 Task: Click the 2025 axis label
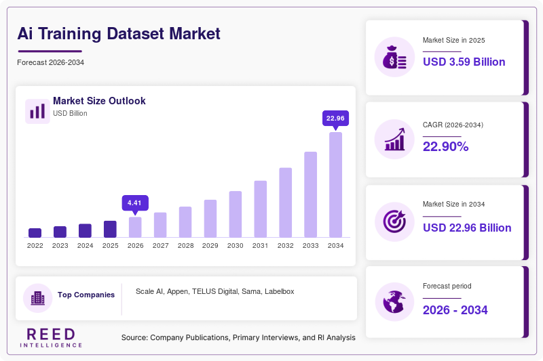(x=110, y=246)
